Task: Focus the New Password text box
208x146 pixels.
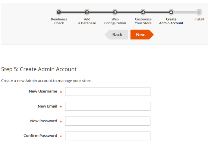Action: coord(108,121)
